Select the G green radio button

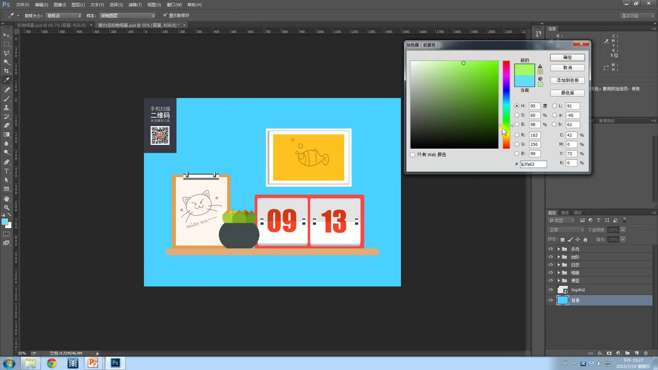(x=517, y=144)
